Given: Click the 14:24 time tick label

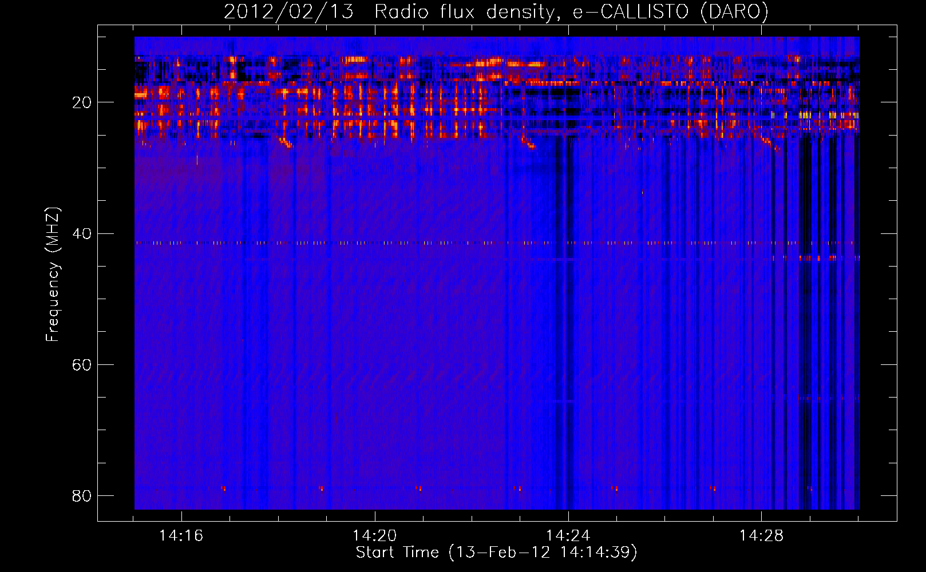Looking at the screenshot, I should [x=568, y=536].
